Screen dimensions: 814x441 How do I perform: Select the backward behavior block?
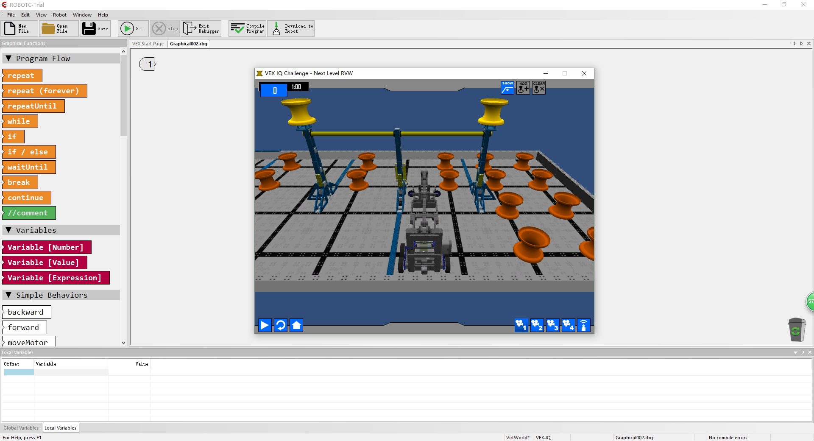click(26, 312)
